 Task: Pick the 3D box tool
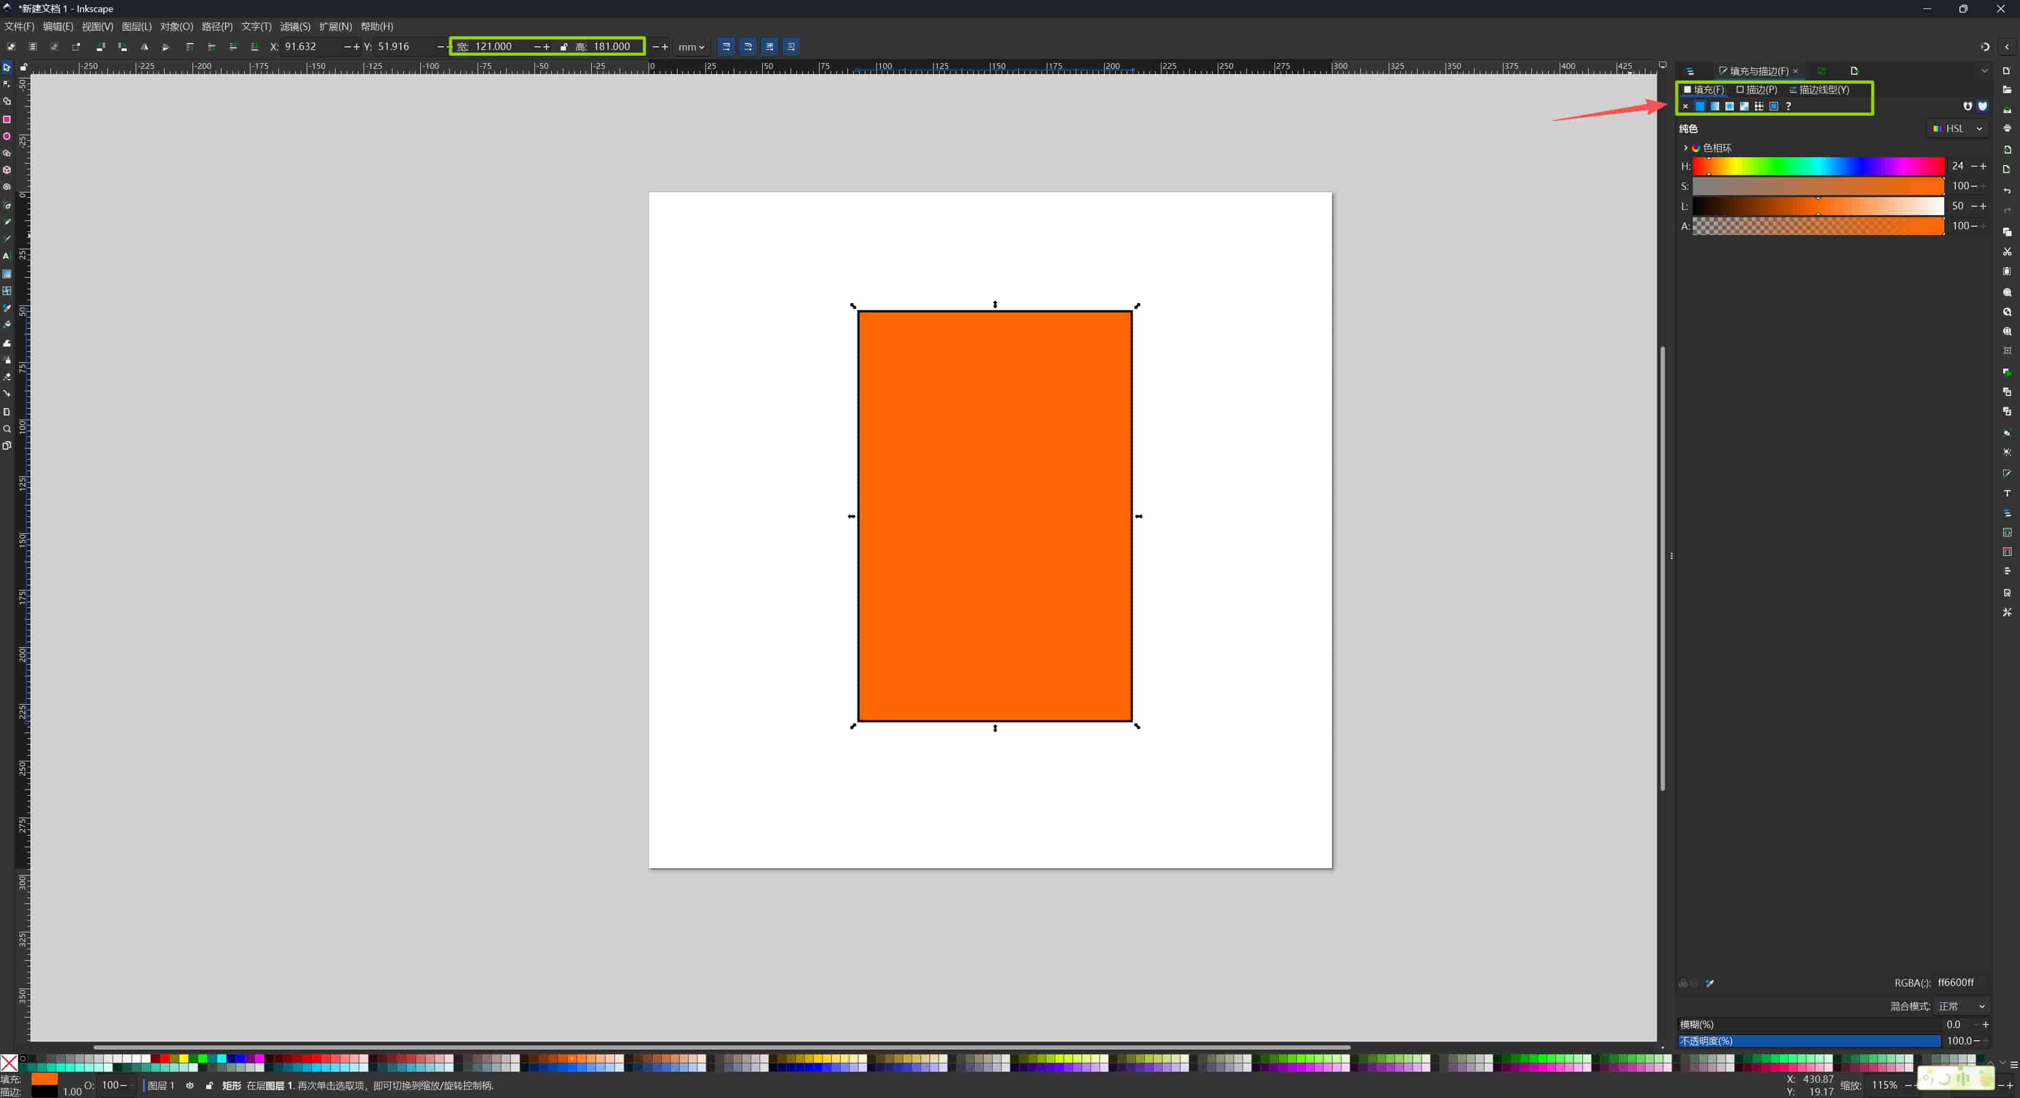pos(6,170)
